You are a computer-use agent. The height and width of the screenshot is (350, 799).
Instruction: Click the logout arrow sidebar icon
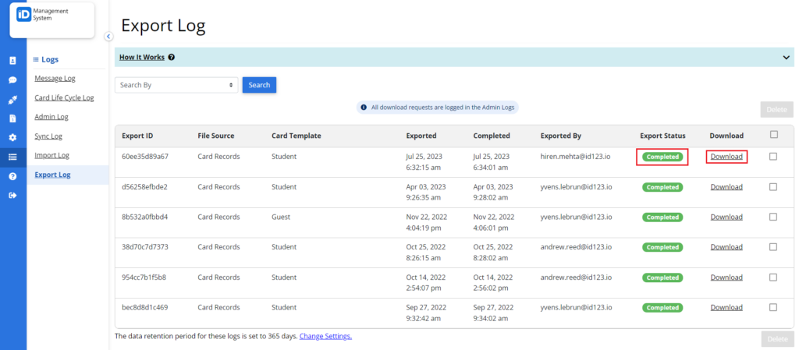click(x=12, y=195)
